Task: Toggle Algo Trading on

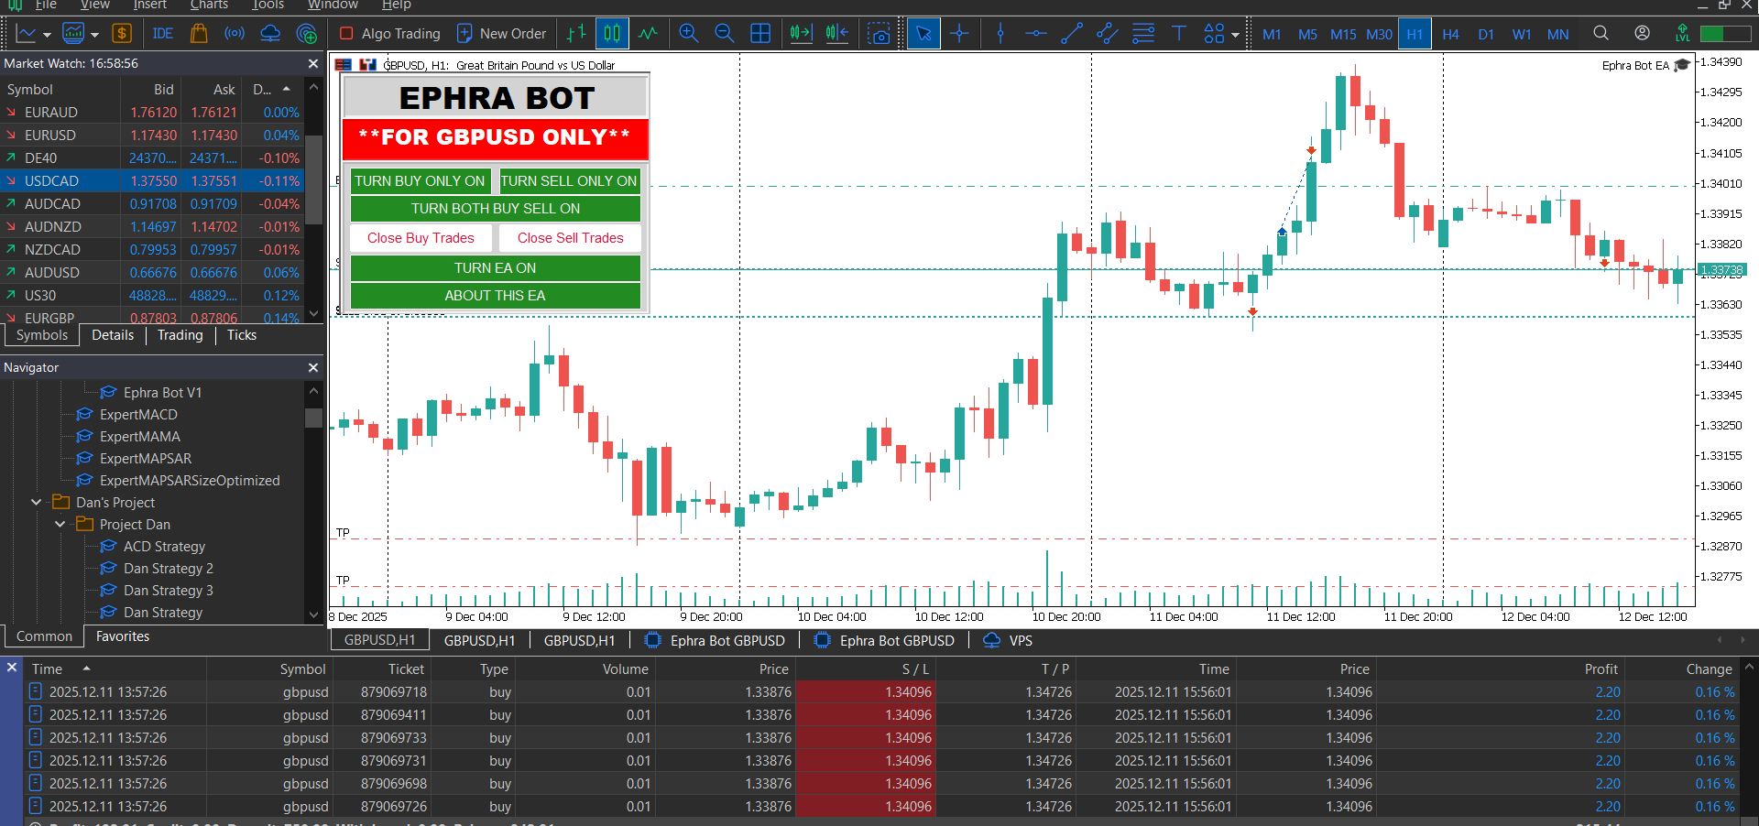Action: [x=389, y=34]
